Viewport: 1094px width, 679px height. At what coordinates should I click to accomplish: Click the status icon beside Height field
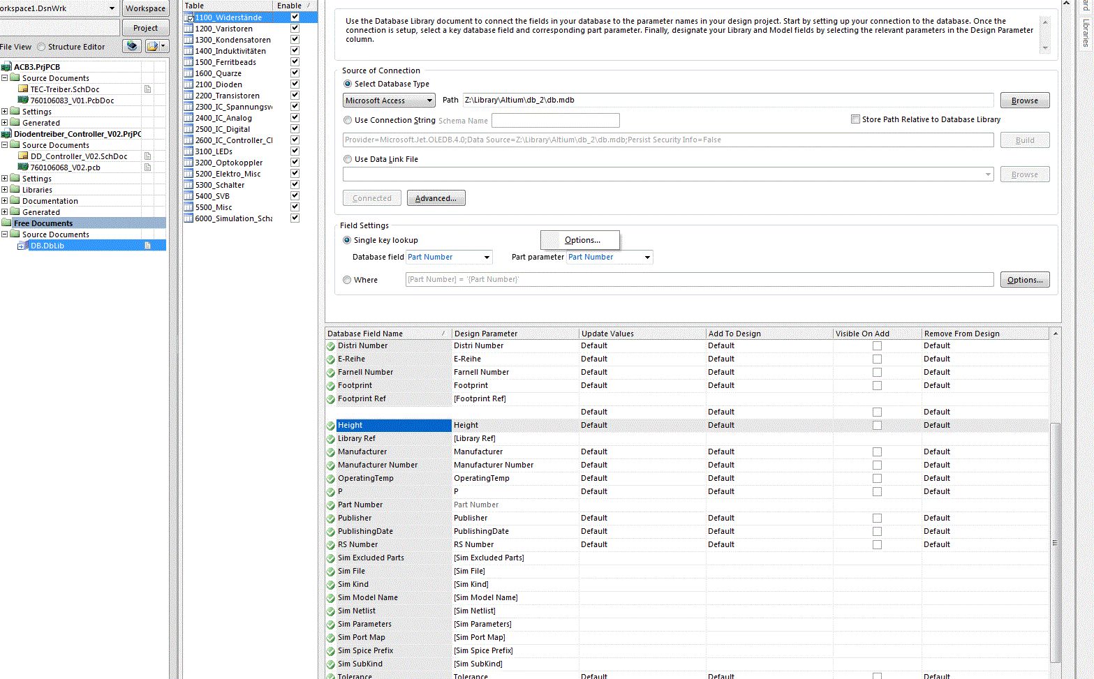pyautogui.click(x=331, y=426)
